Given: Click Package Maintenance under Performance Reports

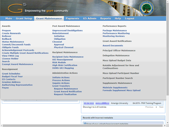Looking at the screenshot, I should pyautogui.click(x=115, y=30).
